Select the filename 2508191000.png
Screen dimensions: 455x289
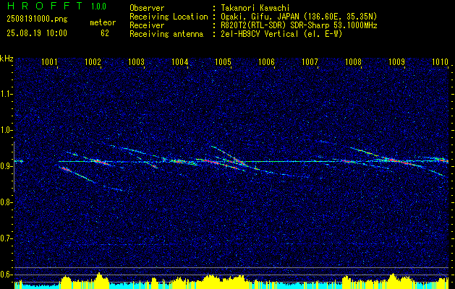pyautogui.click(x=37, y=20)
